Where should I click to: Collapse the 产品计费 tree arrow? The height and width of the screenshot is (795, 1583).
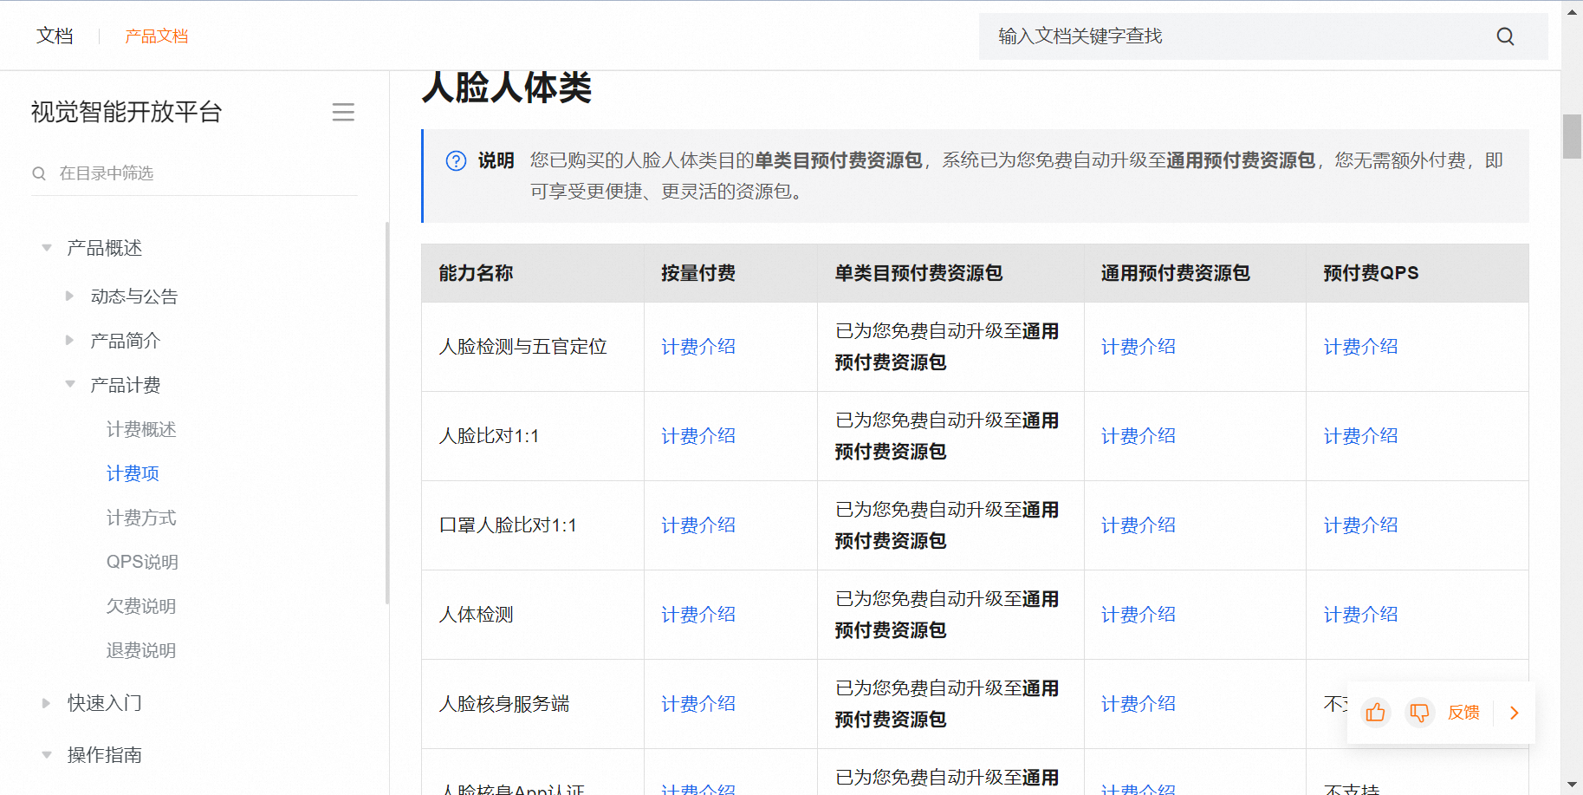tap(70, 384)
